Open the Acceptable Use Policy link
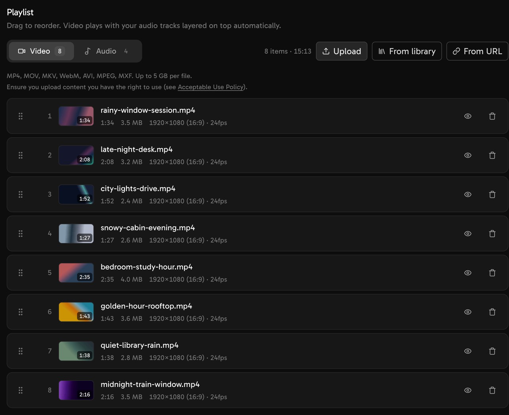Image resolution: width=509 pixels, height=415 pixels. pyautogui.click(x=211, y=87)
